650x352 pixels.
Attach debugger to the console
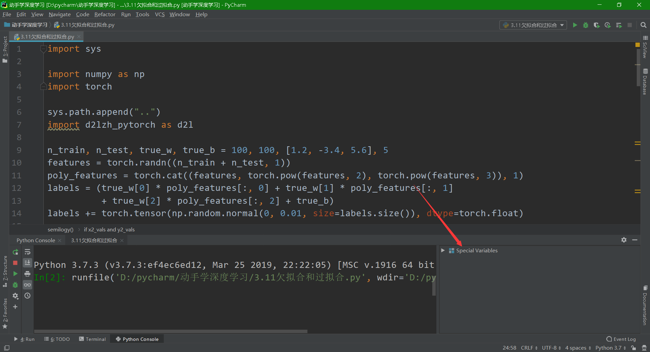point(15,285)
